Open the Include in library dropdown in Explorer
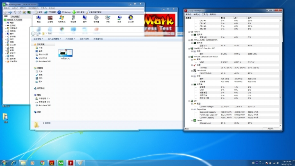The height and width of the screenshot is (166, 295). point(54,39)
